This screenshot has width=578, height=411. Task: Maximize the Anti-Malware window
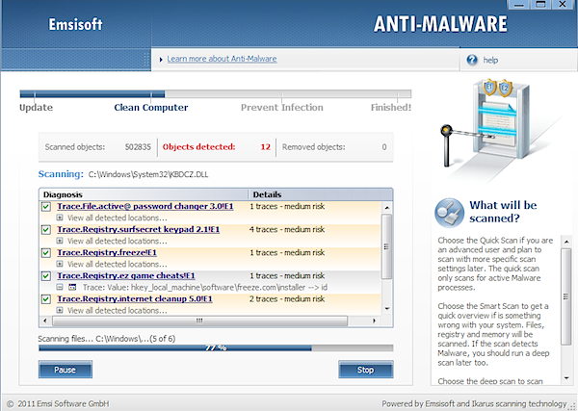[x=540, y=5]
